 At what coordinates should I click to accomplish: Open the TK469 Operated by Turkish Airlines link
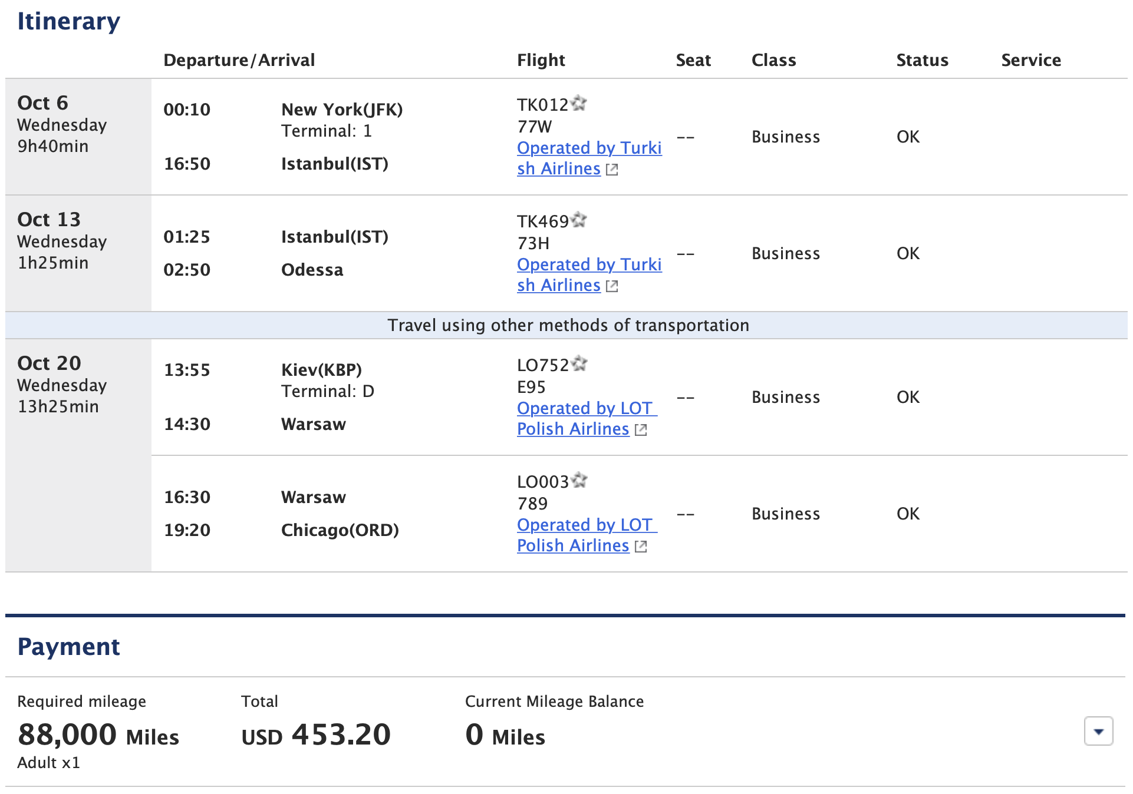(589, 274)
